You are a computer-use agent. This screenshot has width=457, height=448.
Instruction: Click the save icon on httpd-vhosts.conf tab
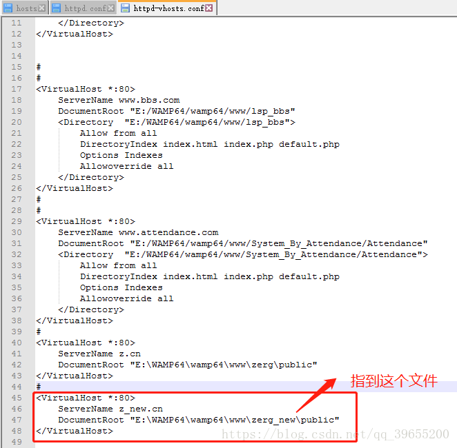click(x=125, y=8)
